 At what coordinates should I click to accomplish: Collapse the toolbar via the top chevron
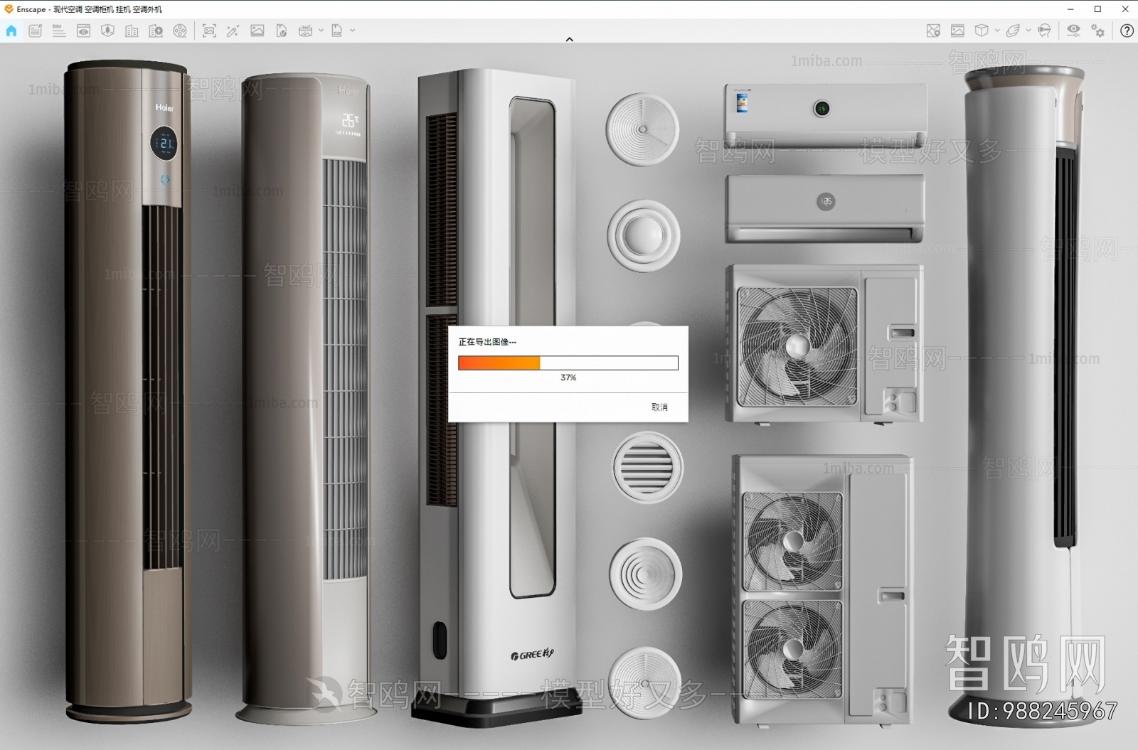click(569, 39)
